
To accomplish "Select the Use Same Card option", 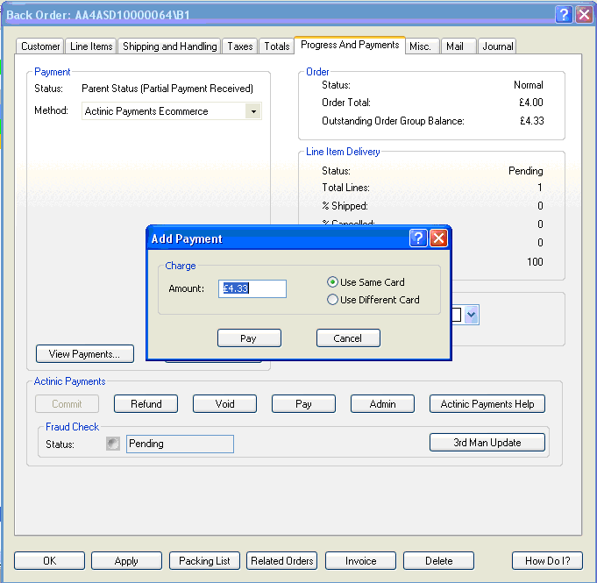I will pos(333,282).
